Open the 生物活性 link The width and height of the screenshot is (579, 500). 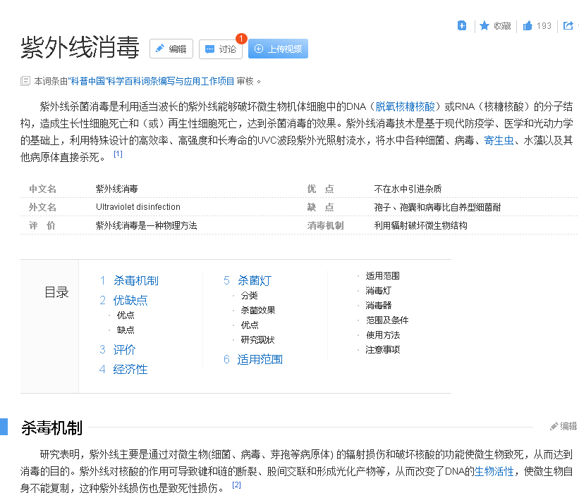pos(494,471)
